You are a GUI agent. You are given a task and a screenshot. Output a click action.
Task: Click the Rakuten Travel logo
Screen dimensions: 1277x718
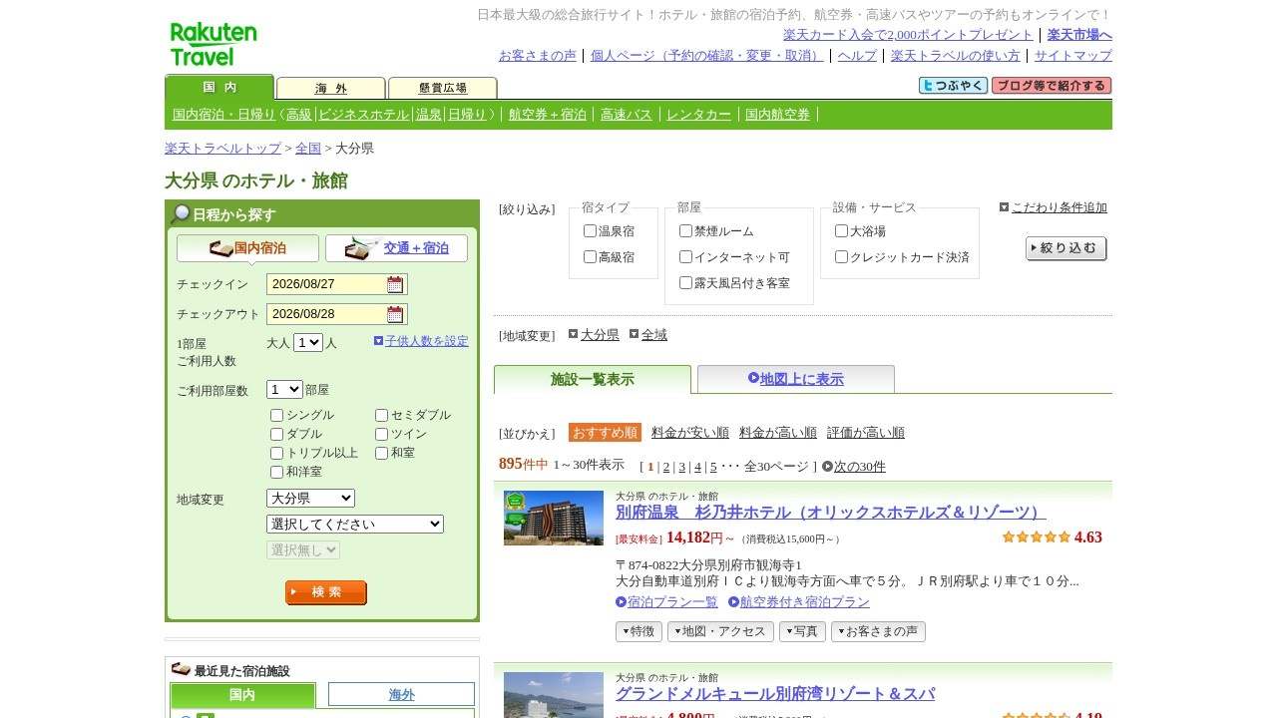click(213, 44)
